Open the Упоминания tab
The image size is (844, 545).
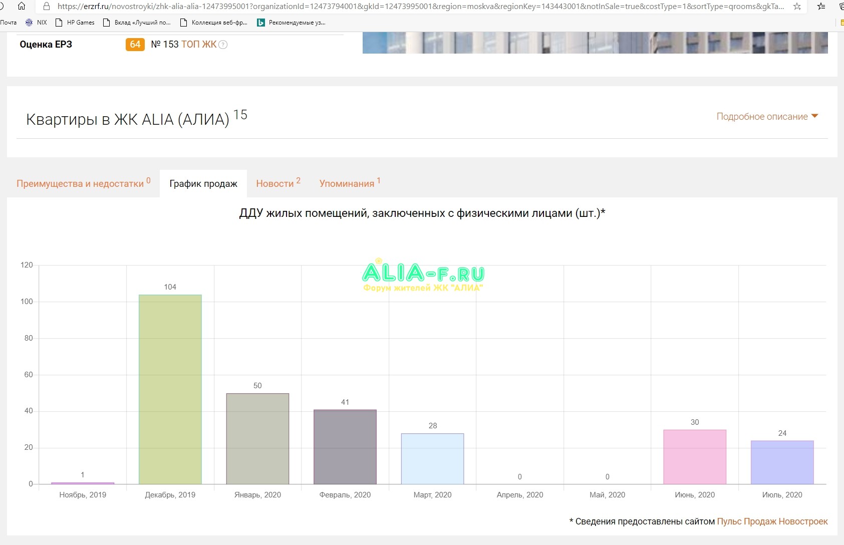350,183
